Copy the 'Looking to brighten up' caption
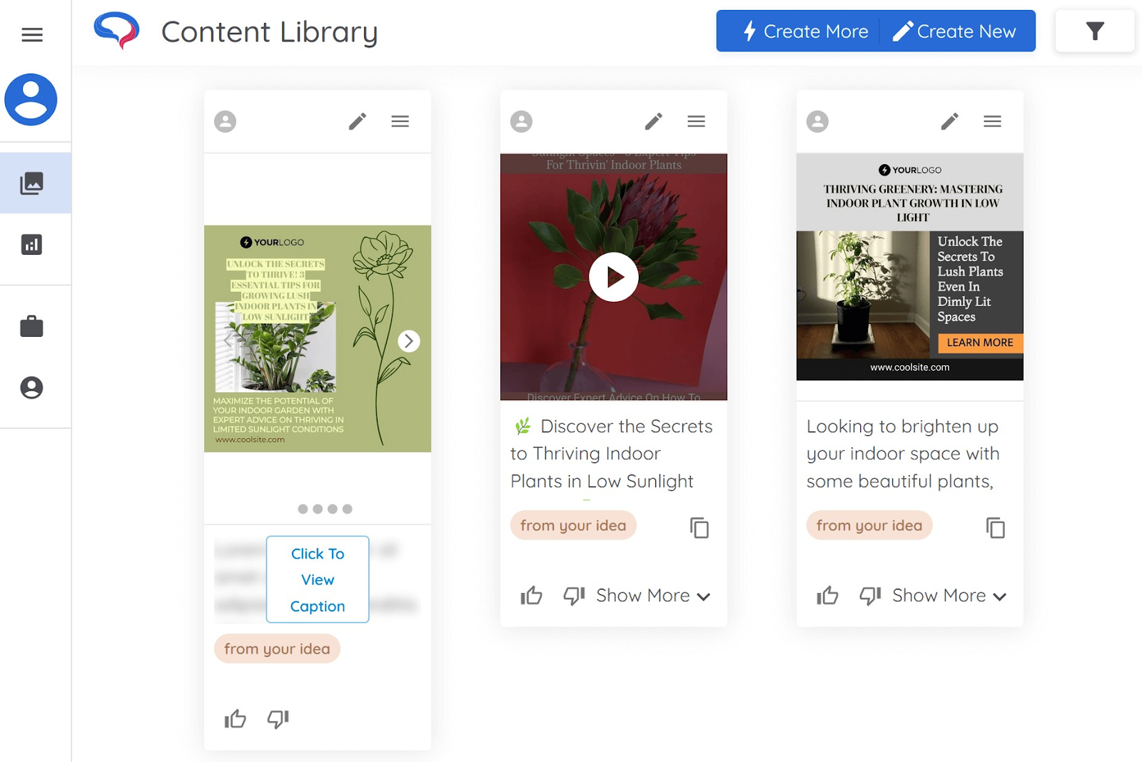Image resolution: width=1142 pixels, height=762 pixels. point(995,528)
